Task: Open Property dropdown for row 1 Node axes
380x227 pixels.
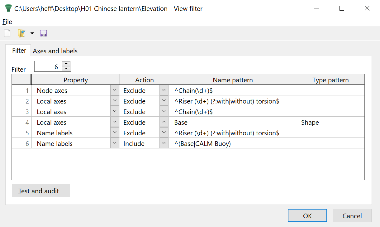Action: click(115, 90)
